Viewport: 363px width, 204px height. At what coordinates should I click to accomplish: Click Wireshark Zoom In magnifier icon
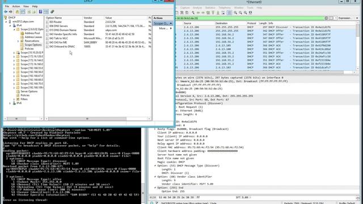point(235,12)
